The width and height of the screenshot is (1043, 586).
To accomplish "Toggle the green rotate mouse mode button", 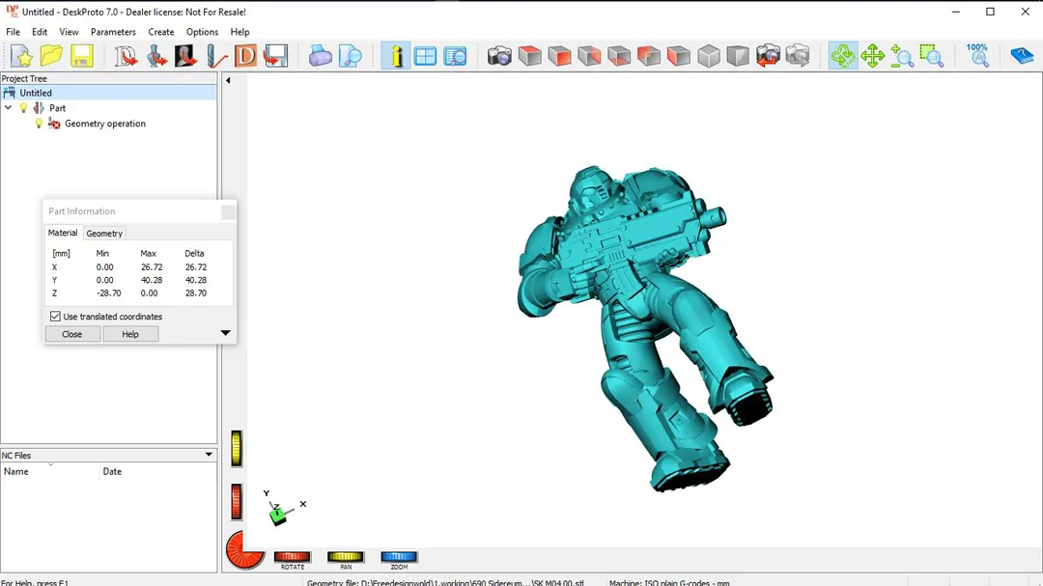I will point(843,56).
